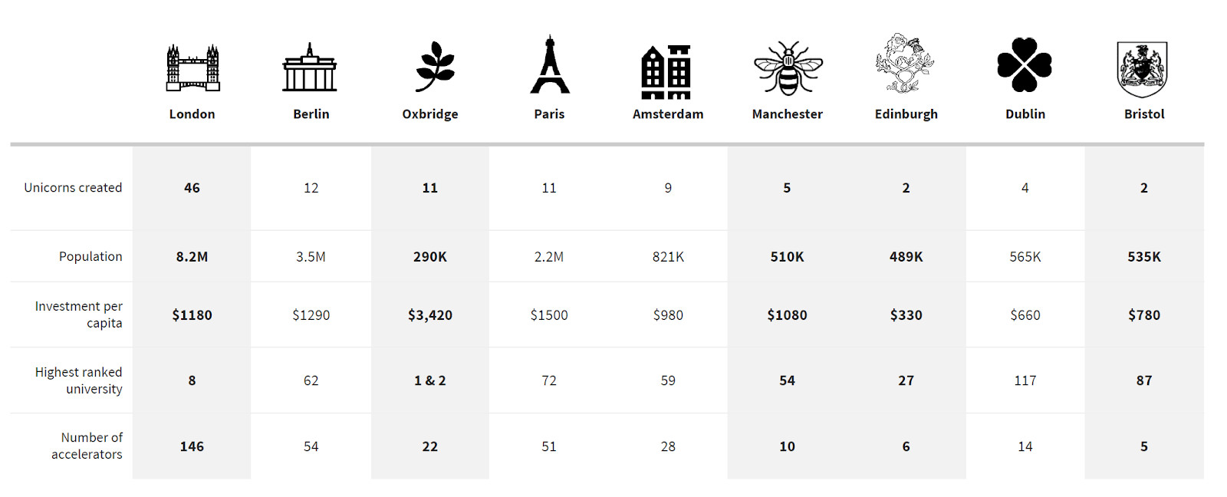Select the Amsterdam canal houses icon
This screenshot has height=497, width=1227.
(x=666, y=72)
